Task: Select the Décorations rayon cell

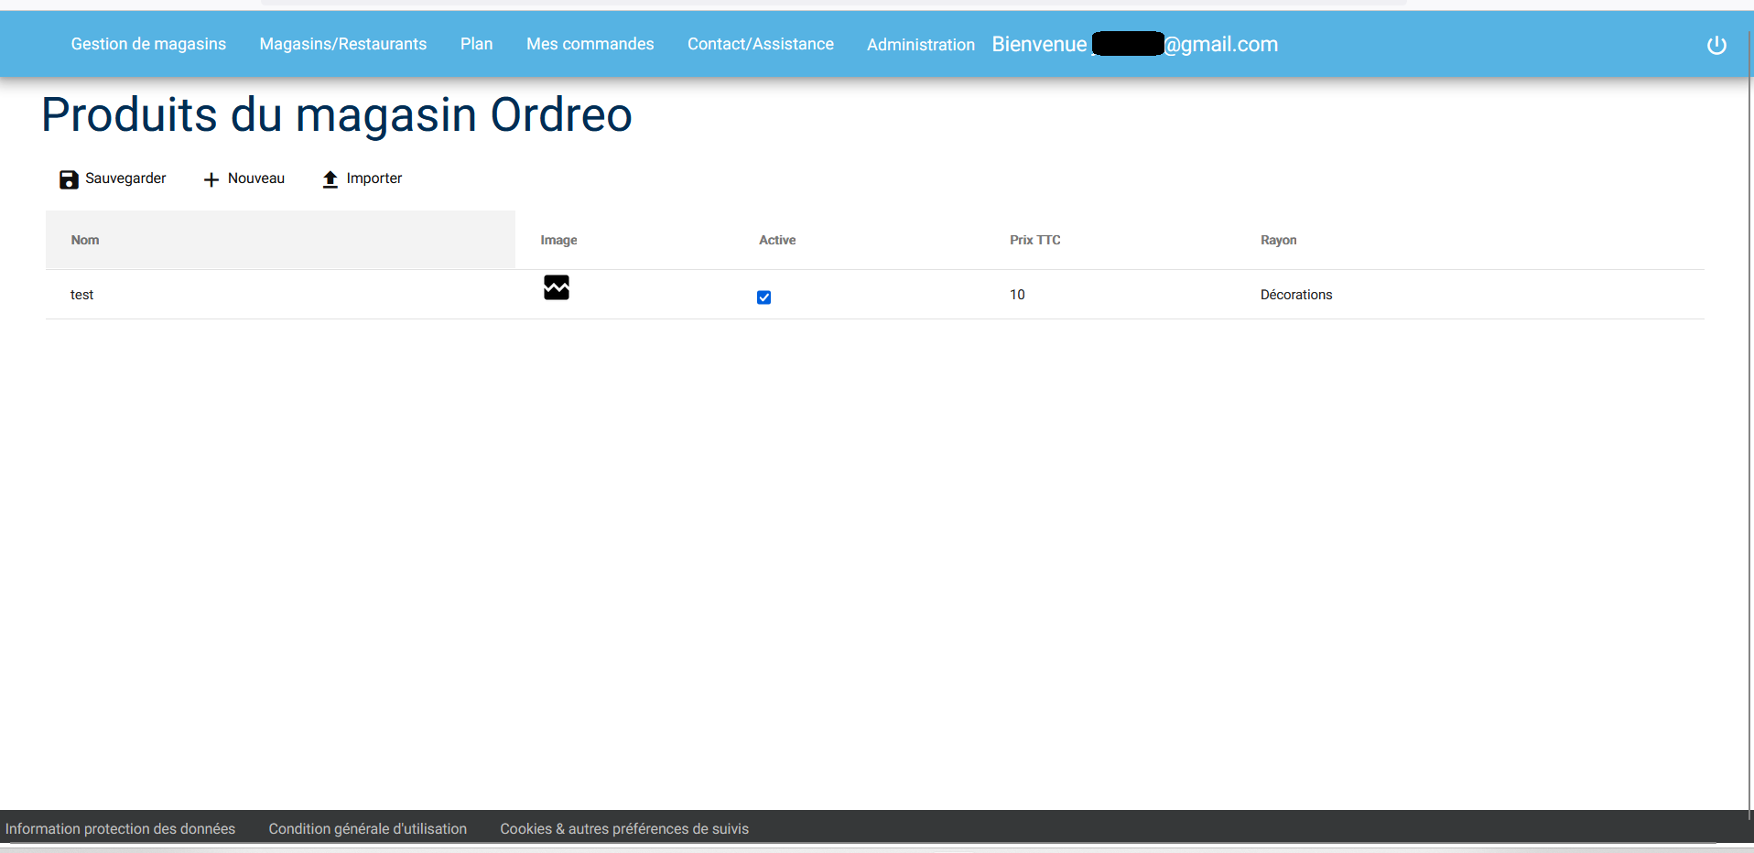Action: click(x=1296, y=295)
